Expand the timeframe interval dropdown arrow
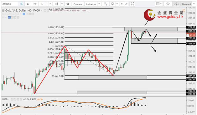Screen dimensions: 197x115 [50, 4]
